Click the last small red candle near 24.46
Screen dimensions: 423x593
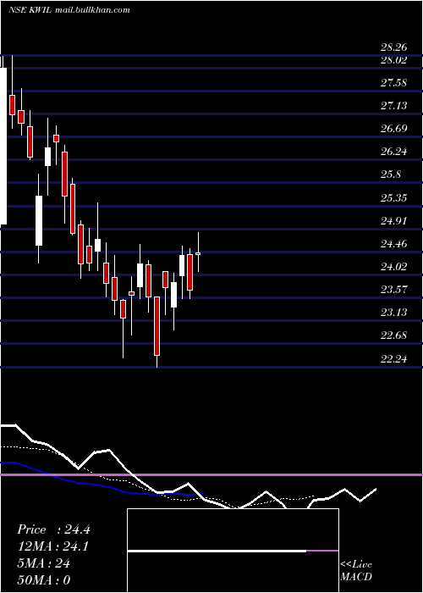198,253
